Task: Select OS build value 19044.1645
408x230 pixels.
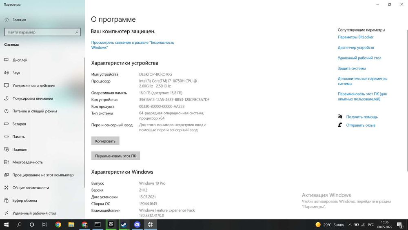Action: pos(148,204)
